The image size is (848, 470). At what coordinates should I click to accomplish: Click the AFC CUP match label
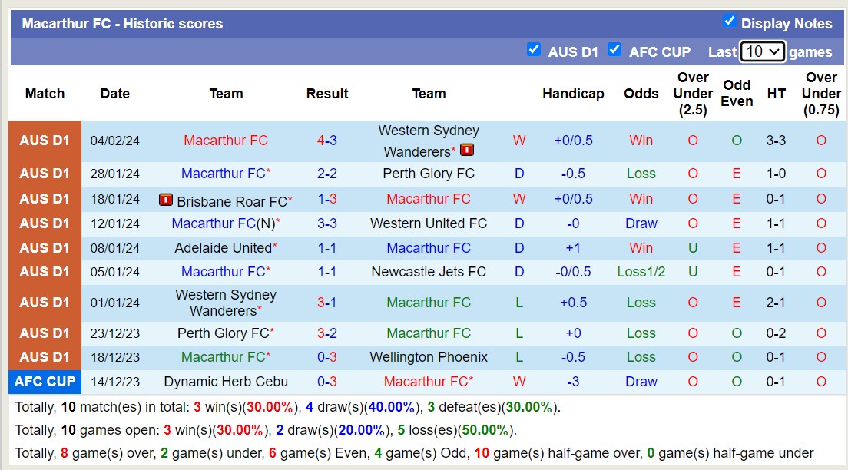pyautogui.click(x=45, y=382)
